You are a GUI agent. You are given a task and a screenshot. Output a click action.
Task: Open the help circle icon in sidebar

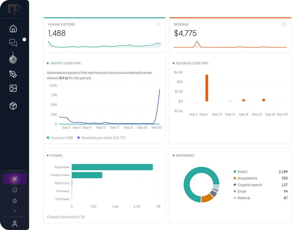click(x=15, y=201)
